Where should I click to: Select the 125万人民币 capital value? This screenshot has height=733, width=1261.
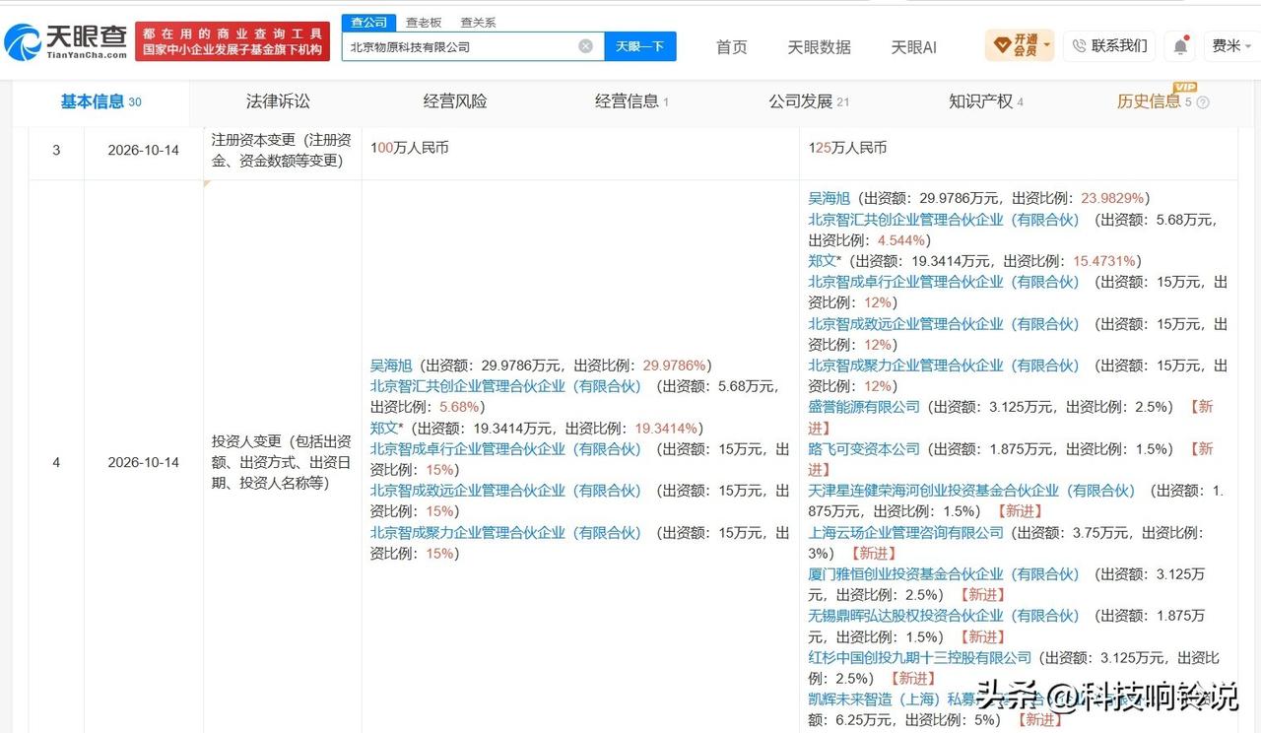tap(847, 147)
